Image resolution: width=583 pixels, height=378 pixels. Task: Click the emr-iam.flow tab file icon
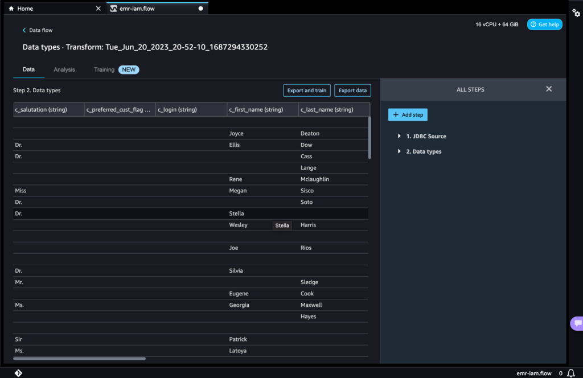113,9
